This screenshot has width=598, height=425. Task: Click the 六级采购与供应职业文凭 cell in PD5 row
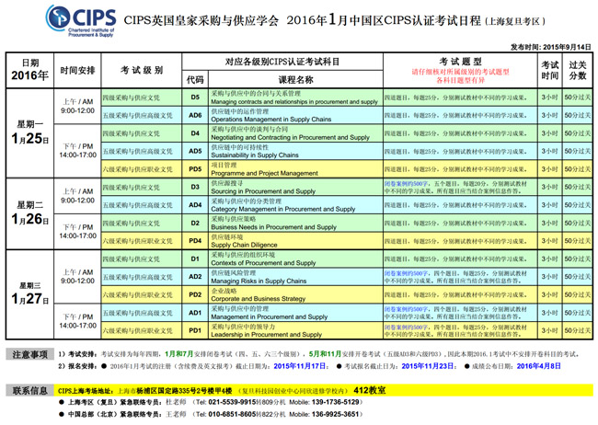click(x=142, y=169)
